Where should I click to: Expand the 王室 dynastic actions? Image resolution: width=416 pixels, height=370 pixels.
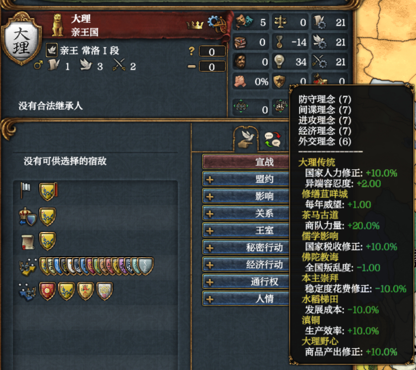point(246,230)
